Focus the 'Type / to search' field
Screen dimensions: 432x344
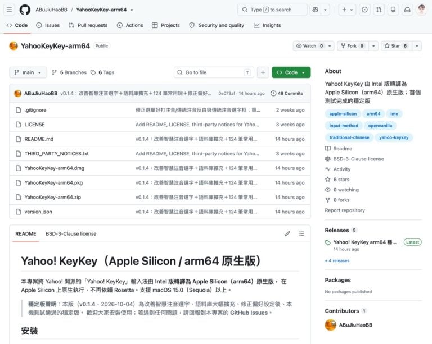coord(272,10)
